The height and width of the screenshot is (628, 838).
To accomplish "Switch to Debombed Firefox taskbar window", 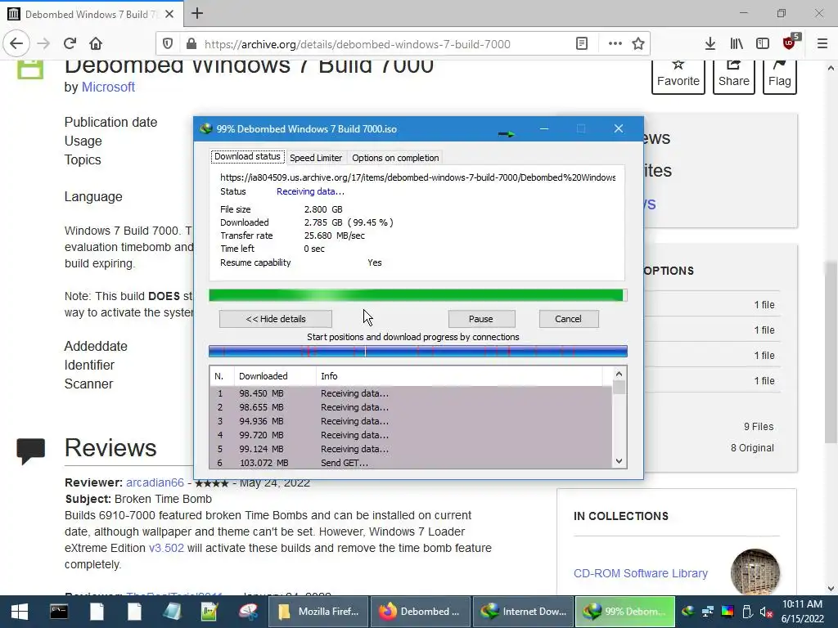I will click(x=420, y=612).
